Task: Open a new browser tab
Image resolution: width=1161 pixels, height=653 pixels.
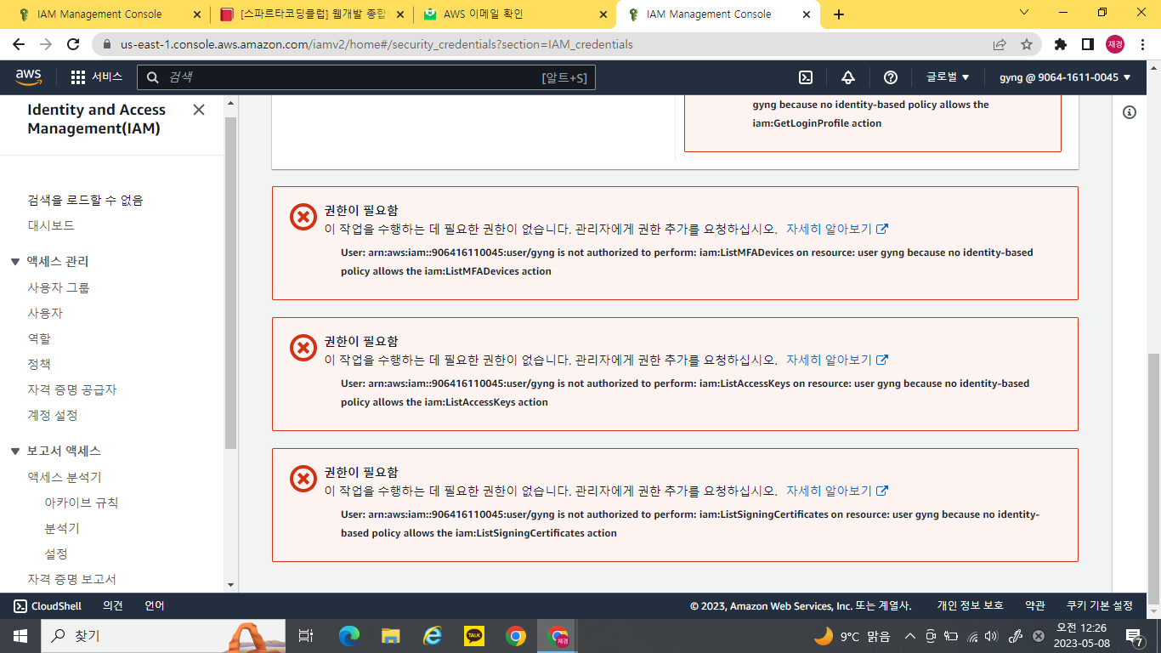Action: pyautogui.click(x=839, y=14)
